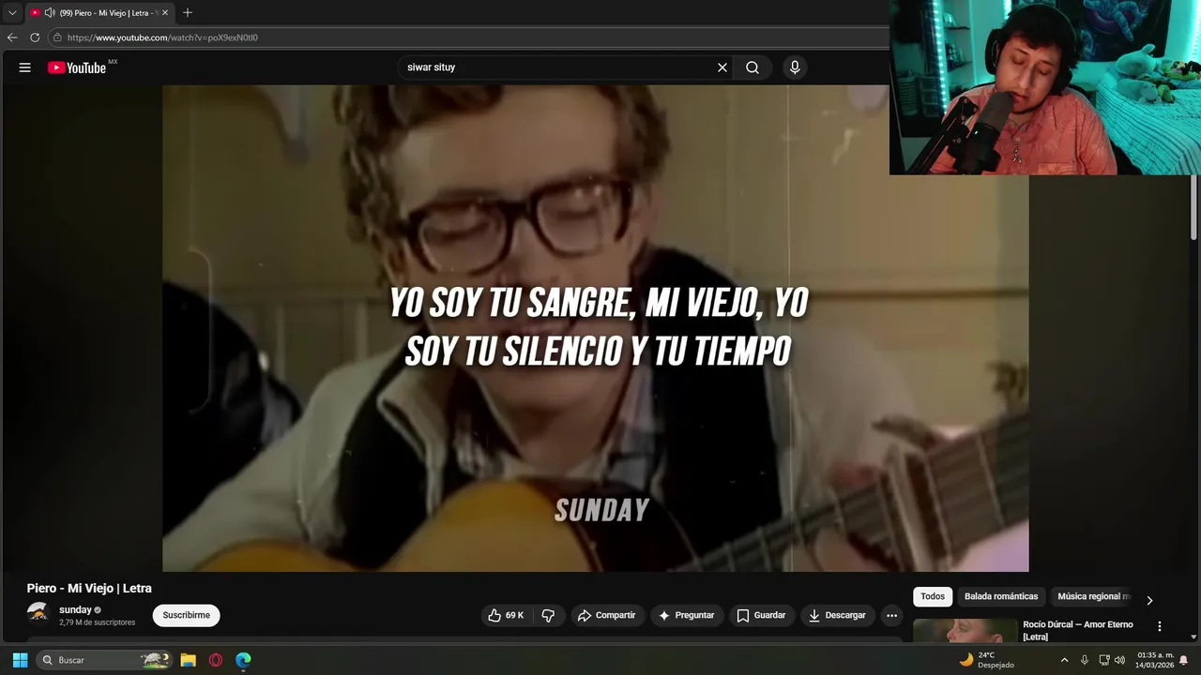Click the system tray microphone icon
This screenshot has height=675, width=1201.
(x=1085, y=660)
